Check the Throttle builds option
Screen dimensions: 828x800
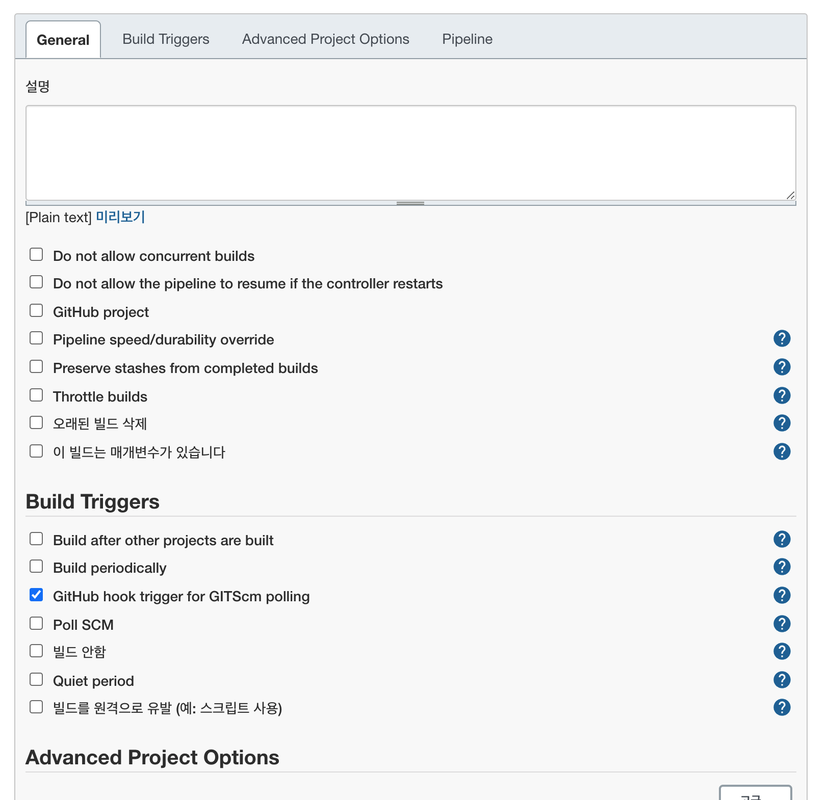coord(36,395)
